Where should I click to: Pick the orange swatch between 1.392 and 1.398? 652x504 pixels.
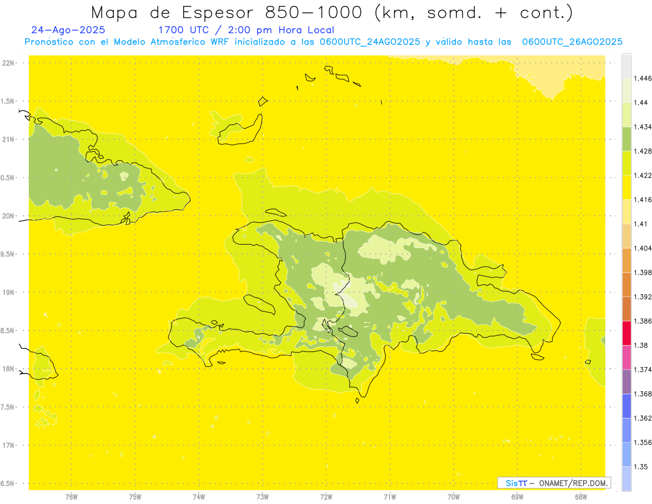pos(626,284)
